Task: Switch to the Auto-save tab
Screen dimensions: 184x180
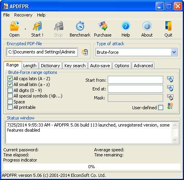Action: pos(100,66)
